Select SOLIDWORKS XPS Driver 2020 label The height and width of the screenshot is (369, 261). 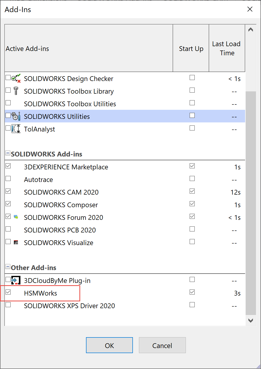pyautogui.click(x=70, y=306)
